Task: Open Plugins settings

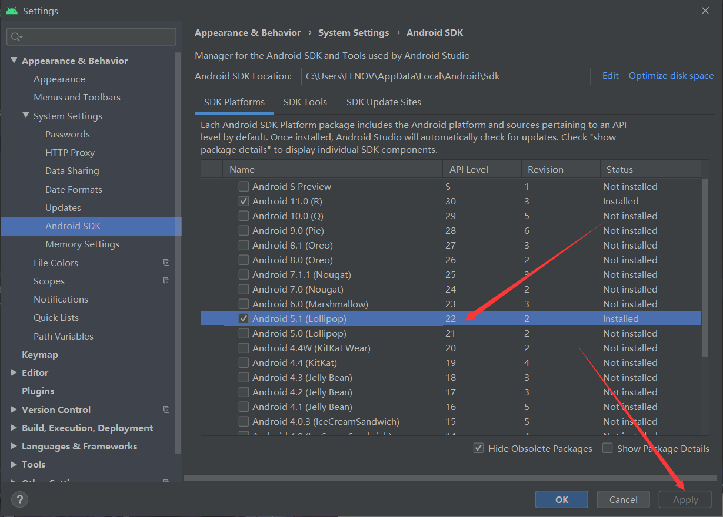Action: point(38,391)
